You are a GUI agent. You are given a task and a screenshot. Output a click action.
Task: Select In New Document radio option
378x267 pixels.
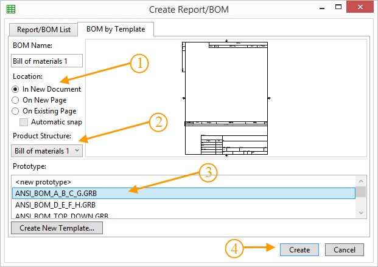(x=16, y=89)
